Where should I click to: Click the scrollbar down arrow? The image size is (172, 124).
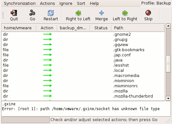click(x=168, y=98)
